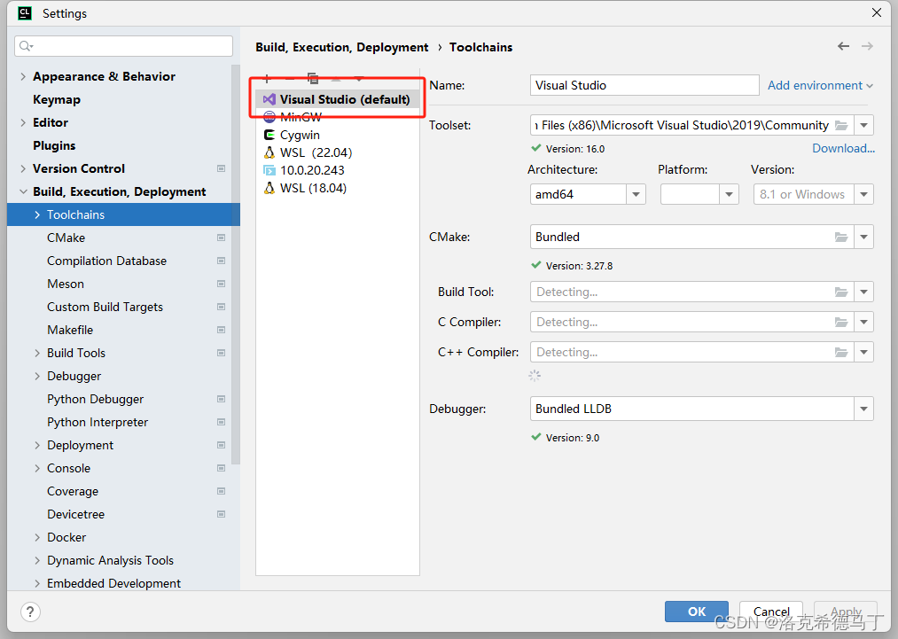Select 10.0.20.243 remote toolchain
The height and width of the screenshot is (639, 898).
338,171
